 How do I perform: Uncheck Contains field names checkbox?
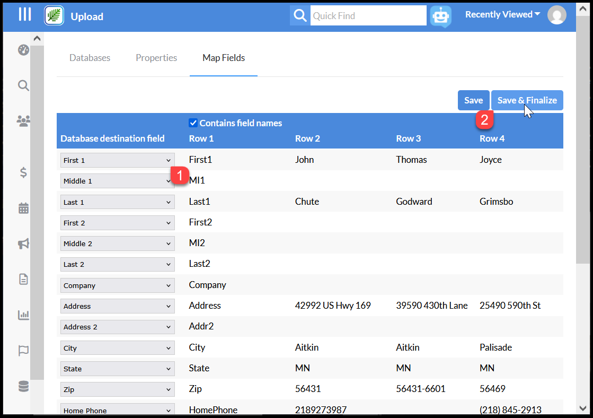click(193, 123)
